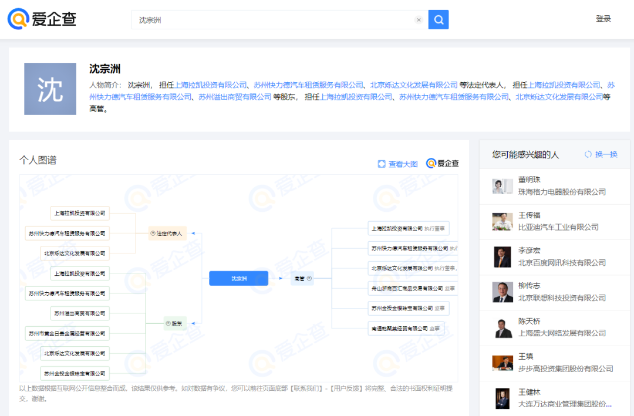Click 北京百度网讯科技有限公司 company text
634x416 pixels.
(x=562, y=263)
